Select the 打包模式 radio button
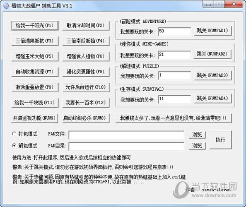 (x=14, y=134)
